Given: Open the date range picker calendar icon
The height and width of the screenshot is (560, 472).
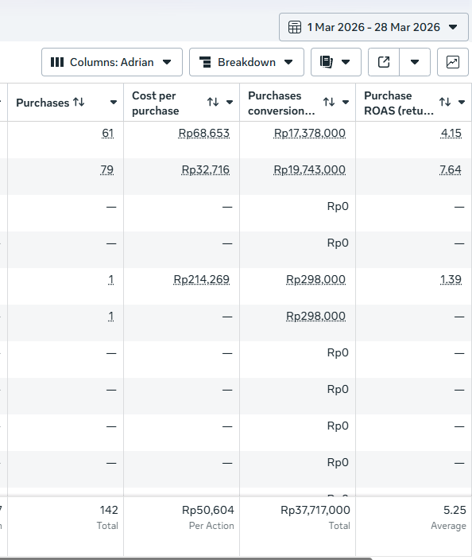Looking at the screenshot, I should 295,27.
